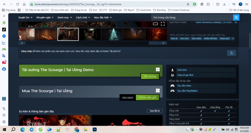Open sidebar settings gear

click(4, 122)
